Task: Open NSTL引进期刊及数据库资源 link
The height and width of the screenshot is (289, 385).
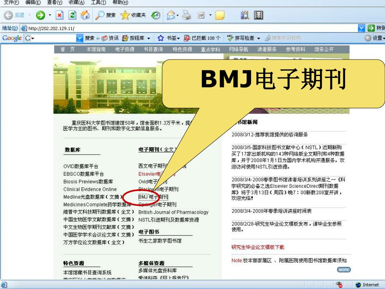Action: coord(169,220)
